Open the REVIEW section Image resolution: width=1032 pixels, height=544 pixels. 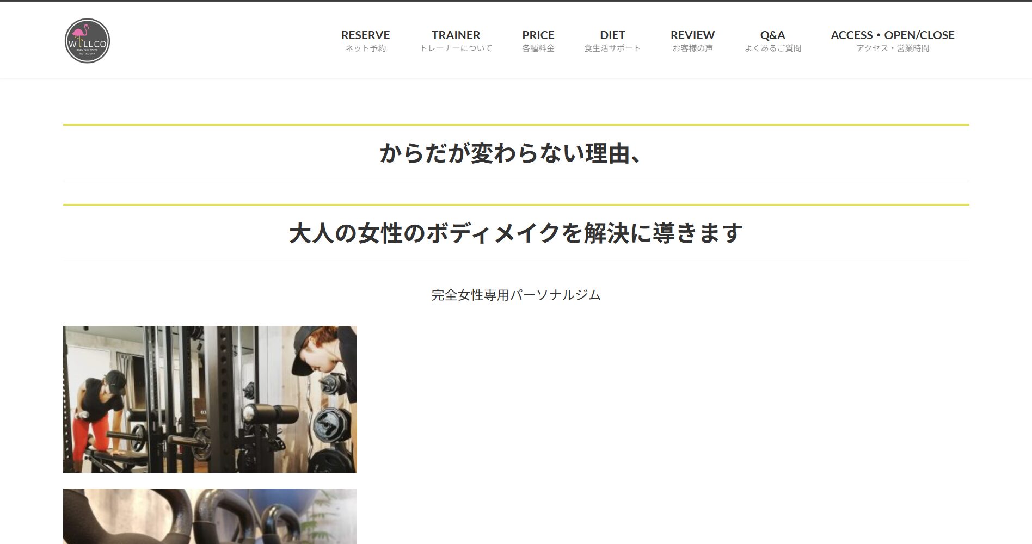(692, 35)
